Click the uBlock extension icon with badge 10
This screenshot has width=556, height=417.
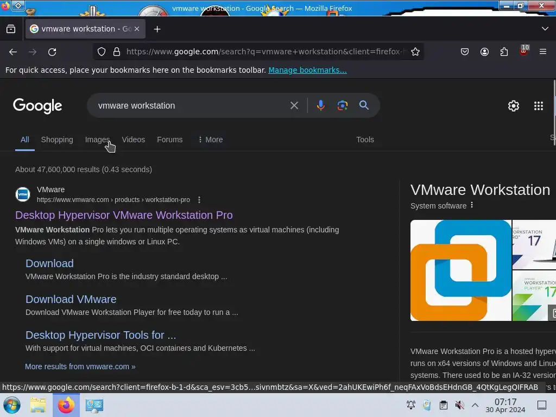click(x=524, y=50)
